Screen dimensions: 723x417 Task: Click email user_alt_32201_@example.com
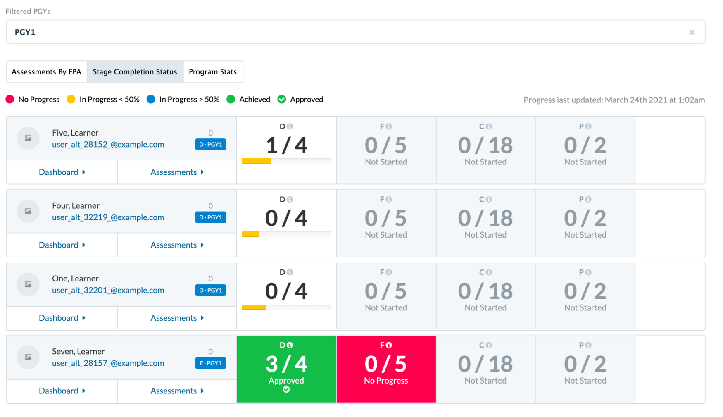click(108, 290)
